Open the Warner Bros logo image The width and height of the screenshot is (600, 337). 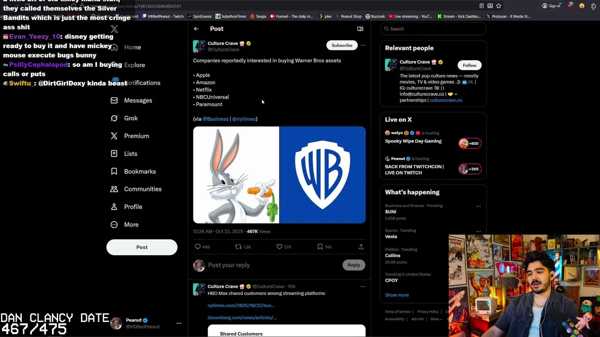tap(322, 175)
